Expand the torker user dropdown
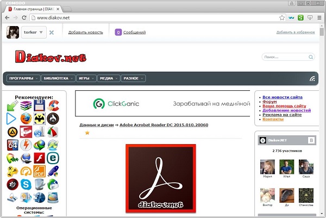326x218 pixels. click(x=34, y=32)
